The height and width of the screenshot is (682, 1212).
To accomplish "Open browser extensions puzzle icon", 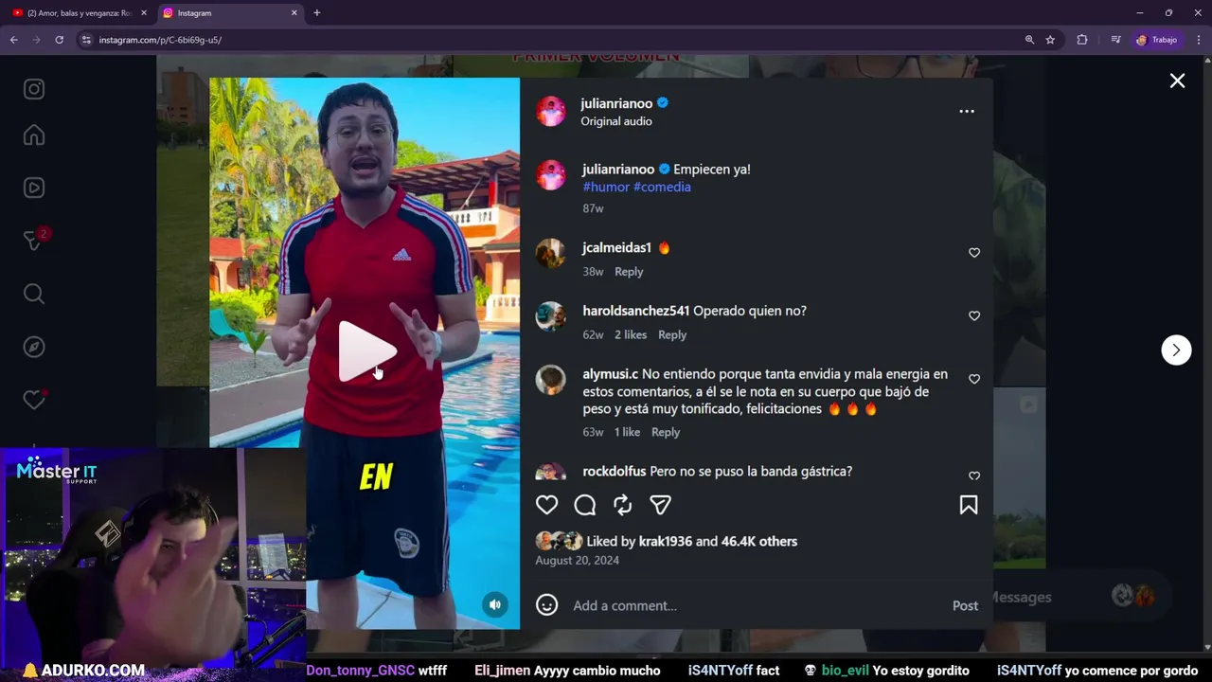I will [1082, 40].
